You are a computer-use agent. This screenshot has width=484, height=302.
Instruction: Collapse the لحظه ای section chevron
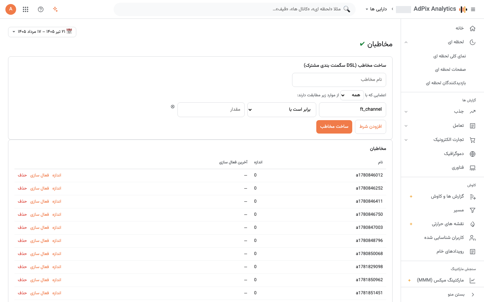coord(406,42)
